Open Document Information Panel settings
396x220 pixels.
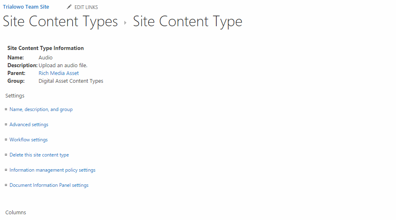click(49, 185)
